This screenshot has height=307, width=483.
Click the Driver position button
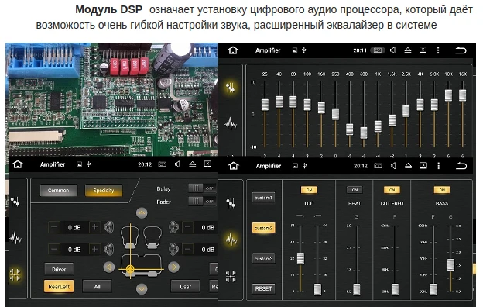(59, 269)
